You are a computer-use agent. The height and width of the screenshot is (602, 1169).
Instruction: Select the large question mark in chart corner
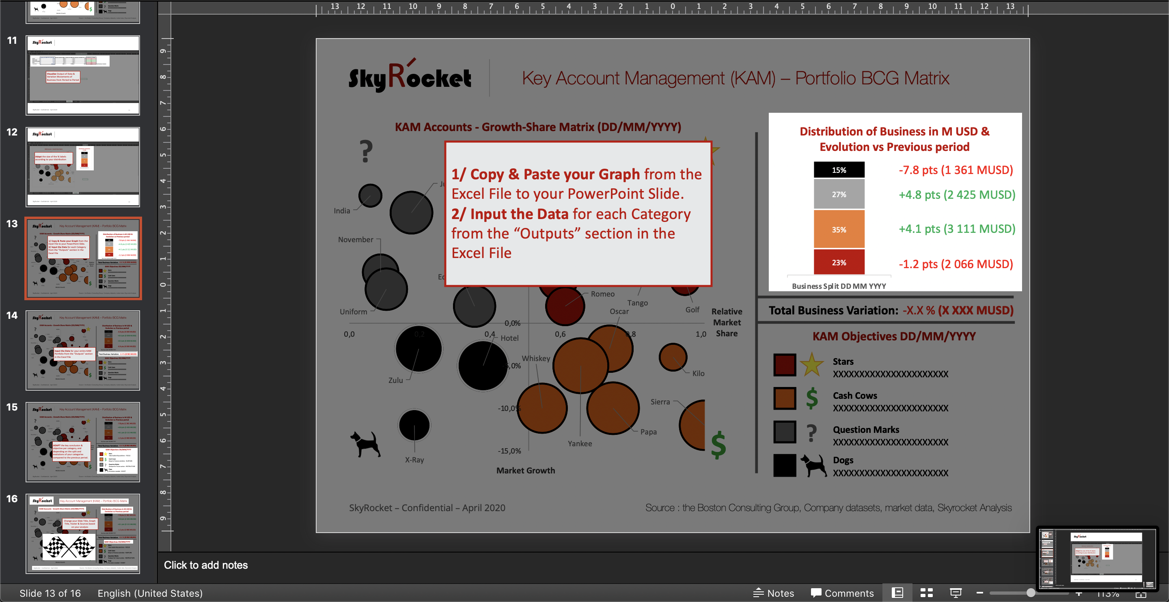[x=366, y=152]
